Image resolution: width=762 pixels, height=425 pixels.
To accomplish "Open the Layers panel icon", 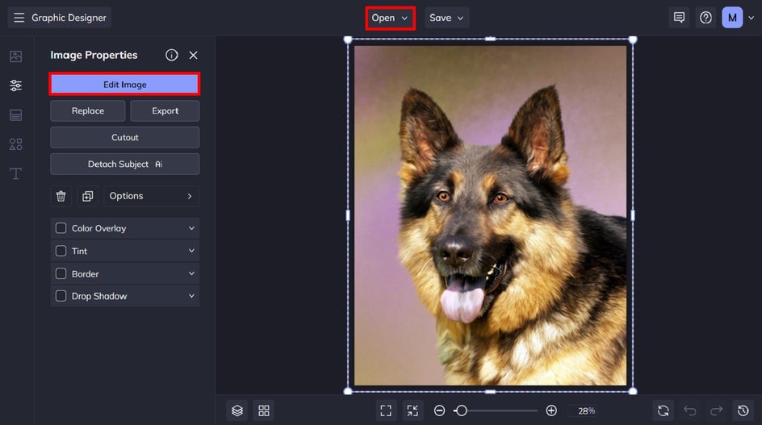I will pos(237,410).
